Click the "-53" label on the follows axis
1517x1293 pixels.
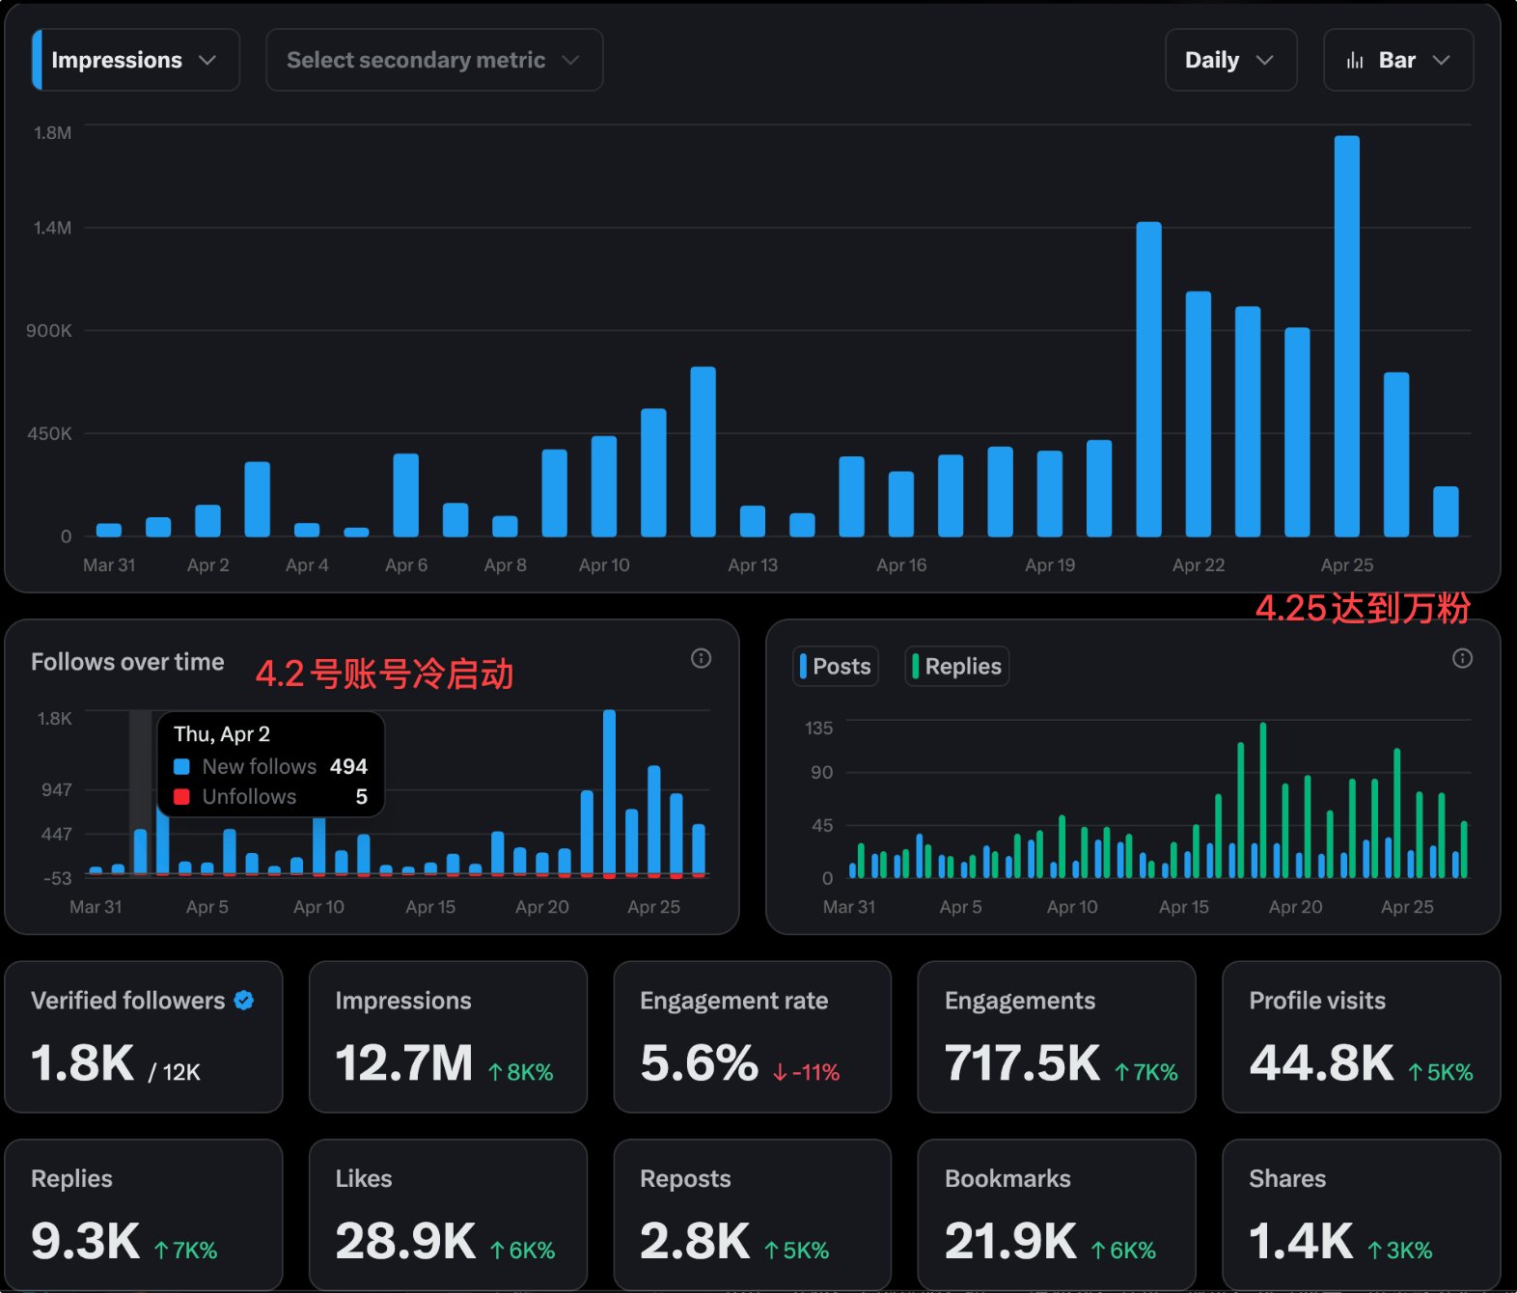click(58, 879)
